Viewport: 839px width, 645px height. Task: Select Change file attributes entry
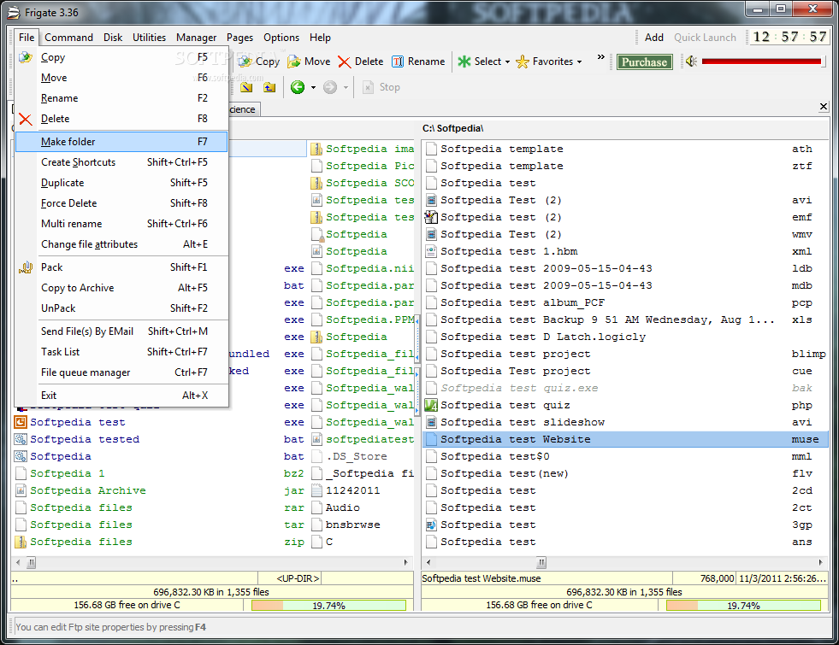coord(121,244)
